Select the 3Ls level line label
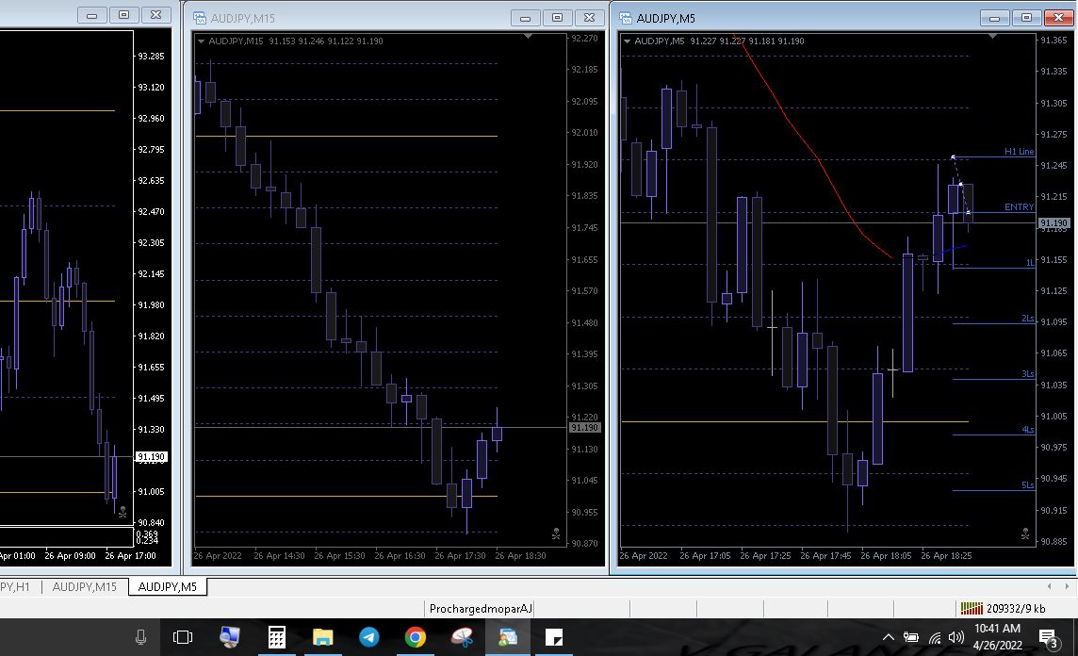The image size is (1078, 656). click(x=1028, y=374)
